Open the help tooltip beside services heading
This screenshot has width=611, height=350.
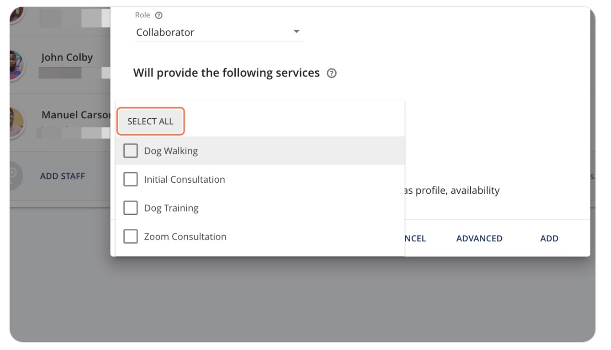click(x=331, y=74)
